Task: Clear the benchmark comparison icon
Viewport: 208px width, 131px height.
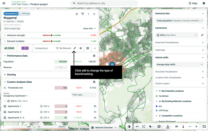Action: click(80, 48)
